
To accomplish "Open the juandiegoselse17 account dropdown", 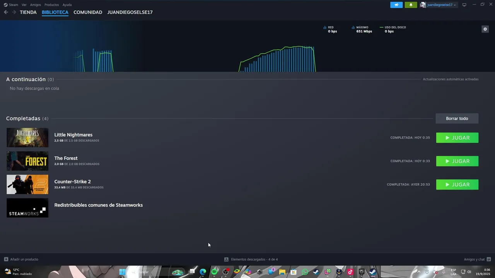I will pyautogui.click(x=439, y=5).
